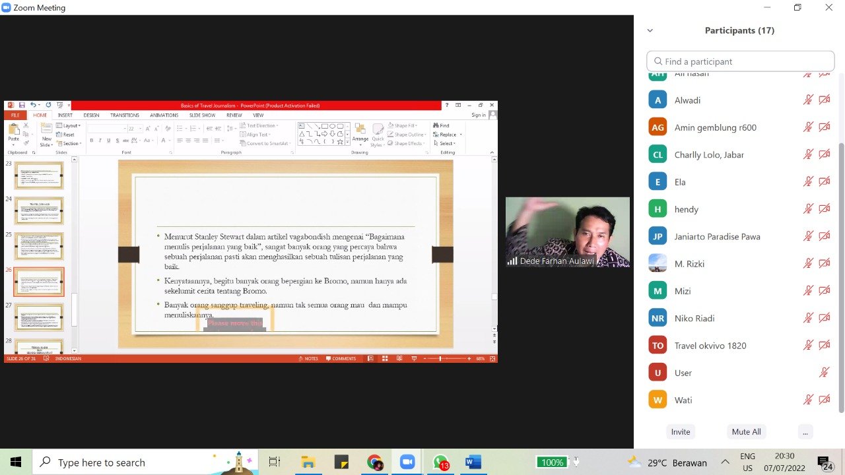
Task: Open File Explorer in the taskbar
Action: 308,462
